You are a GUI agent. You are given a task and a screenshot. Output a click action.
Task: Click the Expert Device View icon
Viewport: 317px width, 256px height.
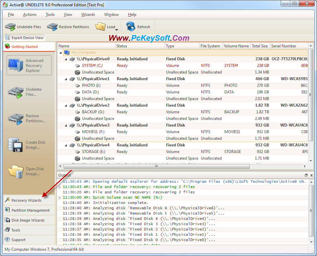click(8, 37)
